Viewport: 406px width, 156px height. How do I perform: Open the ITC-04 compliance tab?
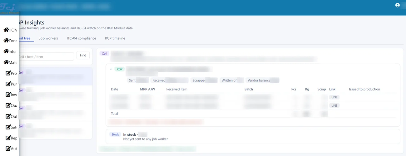[x=82, y=38]
